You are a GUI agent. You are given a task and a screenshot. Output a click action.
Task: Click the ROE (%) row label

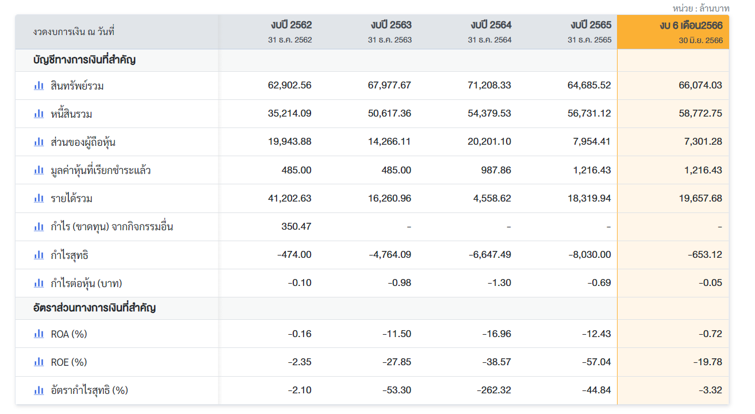click(69, 362)
